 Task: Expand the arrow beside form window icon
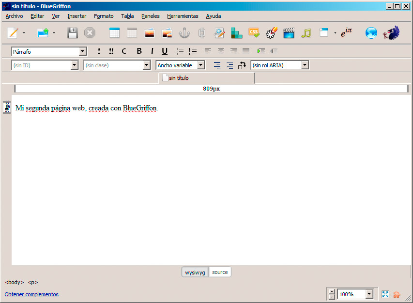(335, 33)
